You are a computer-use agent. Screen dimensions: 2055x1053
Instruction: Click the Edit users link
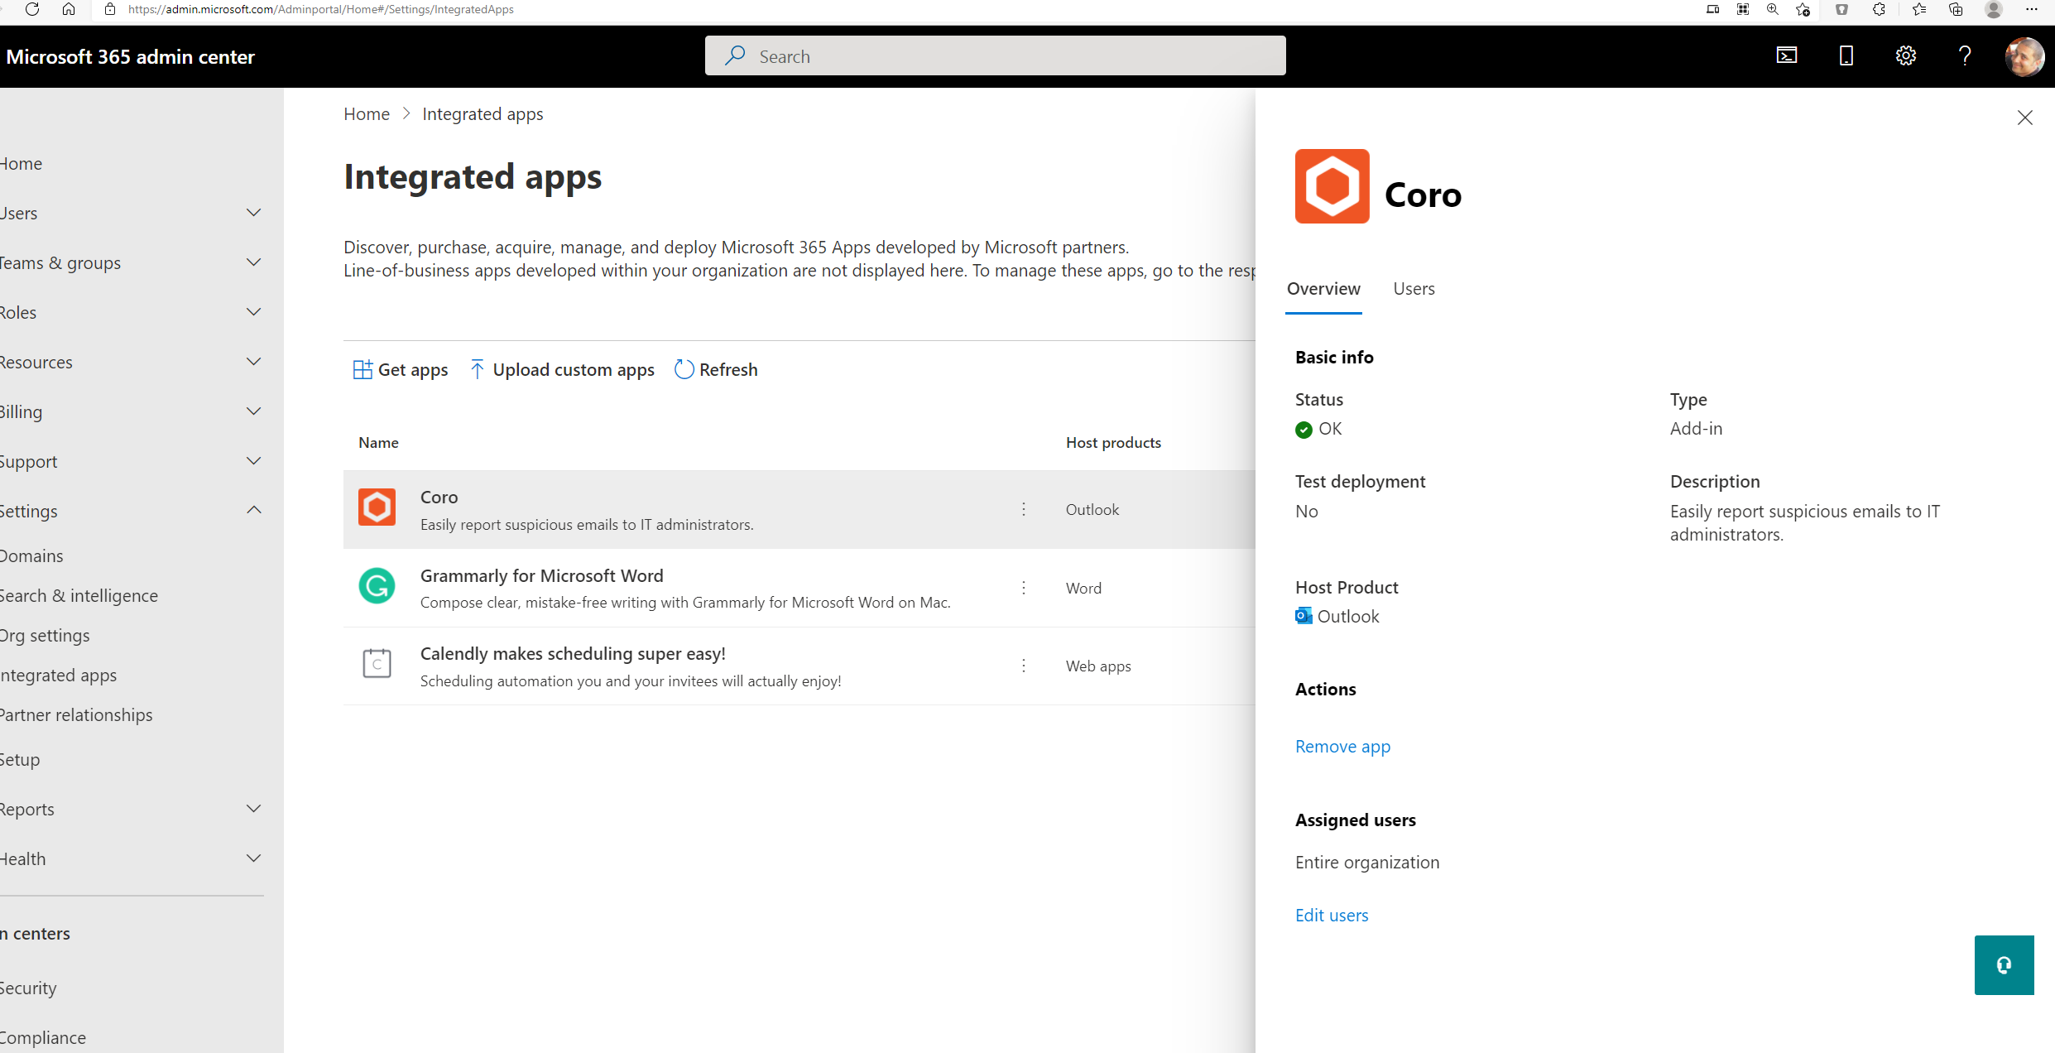1332,916
